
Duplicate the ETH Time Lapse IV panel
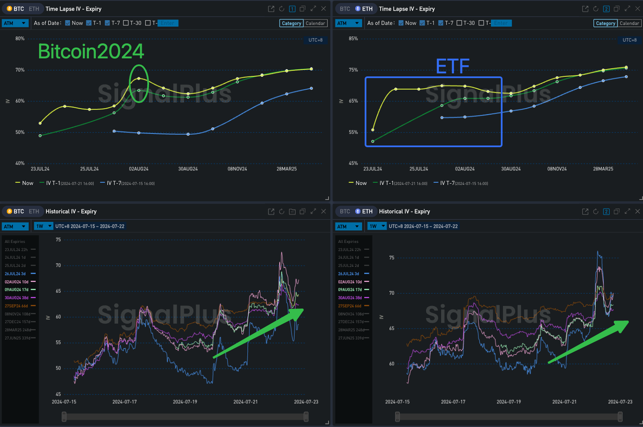click(x=616, y=9)
